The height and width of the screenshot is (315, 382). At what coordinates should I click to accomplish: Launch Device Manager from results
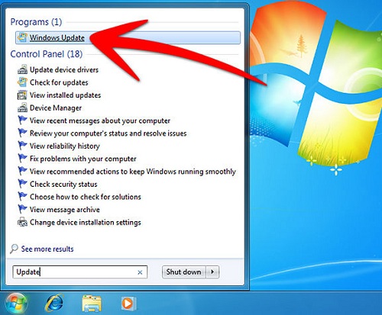pos(56,108)
